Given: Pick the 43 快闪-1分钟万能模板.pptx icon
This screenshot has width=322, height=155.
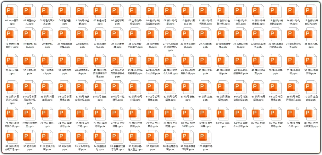Looking at the screenshot, I should [135, 60].
